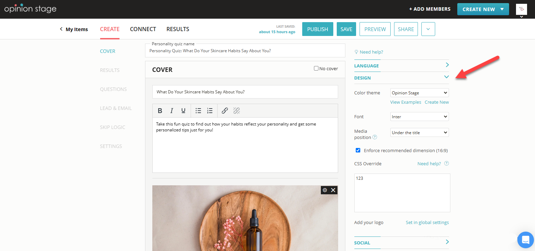Switch to the CONNECT tab
535x251 pixels.
point(143,29)
